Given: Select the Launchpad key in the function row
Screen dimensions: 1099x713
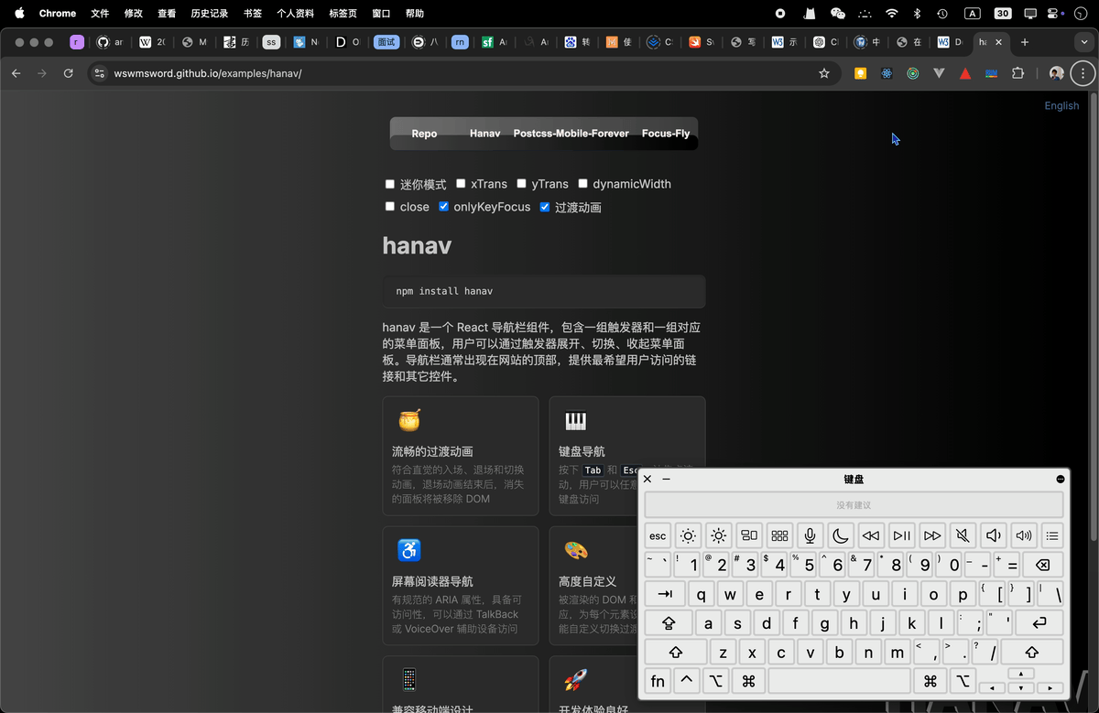Looking at the screenshot, I should pos(779,535).
